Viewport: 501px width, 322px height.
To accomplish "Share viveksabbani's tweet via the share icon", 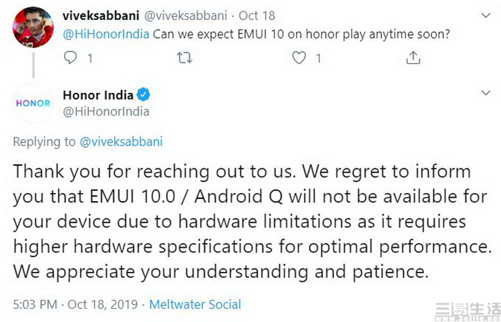I will 413,58.
